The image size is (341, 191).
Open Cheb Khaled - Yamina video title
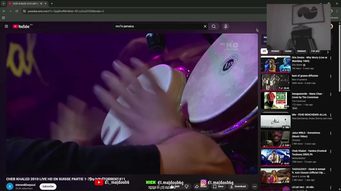[x=309, y=153]
